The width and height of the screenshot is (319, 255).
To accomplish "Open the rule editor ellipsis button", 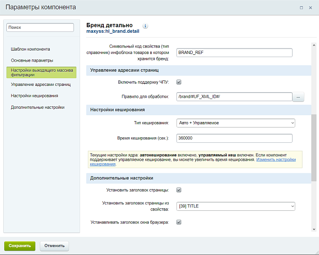I will click(x=298, y=97).
